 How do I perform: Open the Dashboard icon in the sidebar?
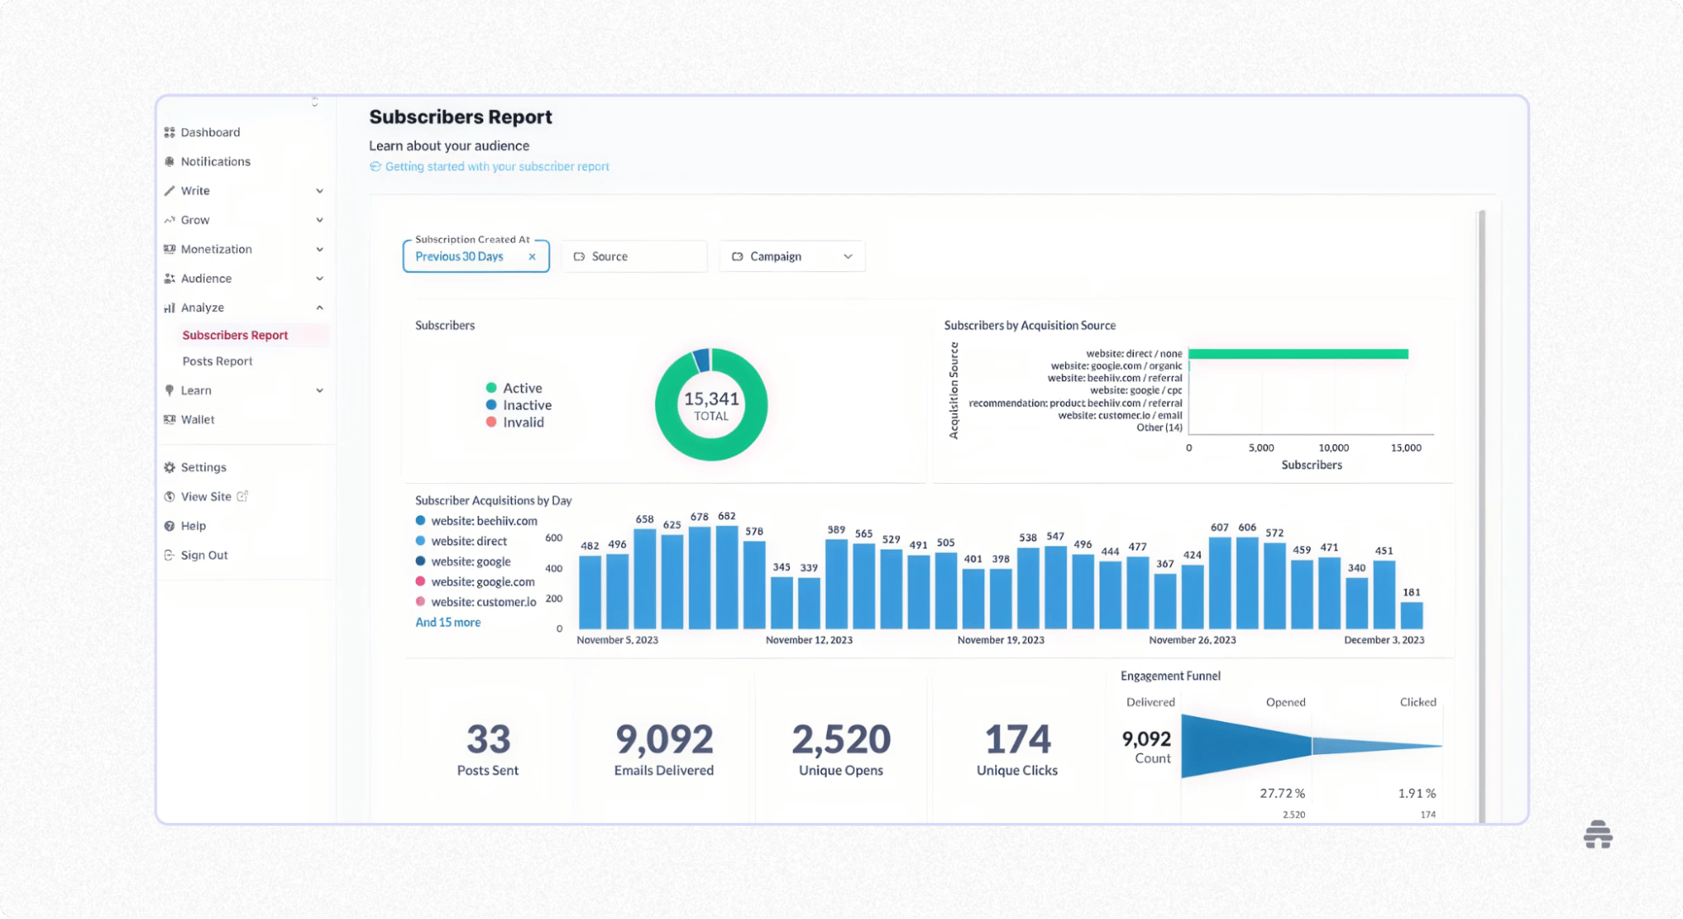point(170,131)
